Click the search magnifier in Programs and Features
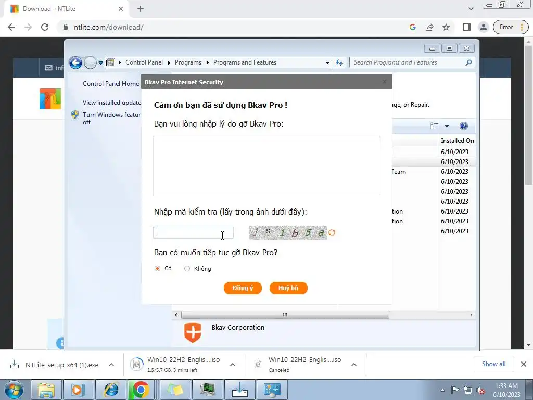This screenshot has width=533, height=400. [468, 63]
